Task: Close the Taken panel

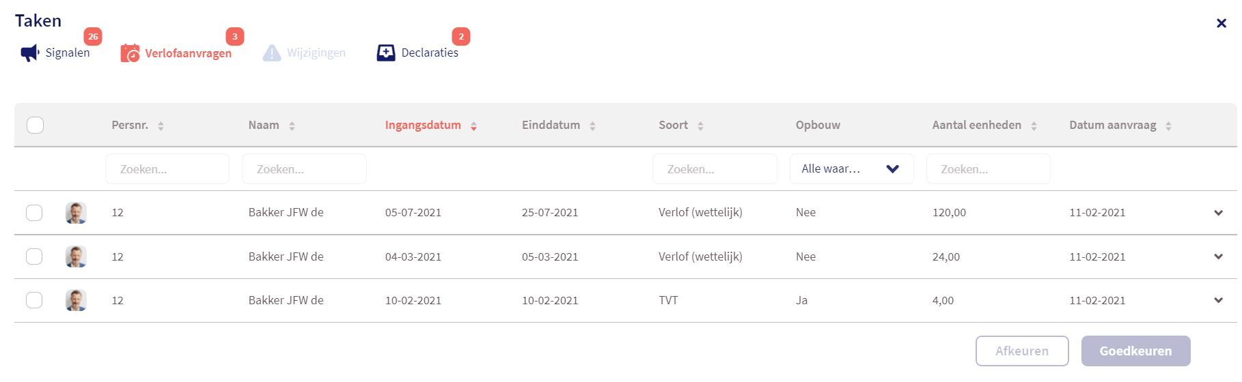Action: click(1222, 23)
